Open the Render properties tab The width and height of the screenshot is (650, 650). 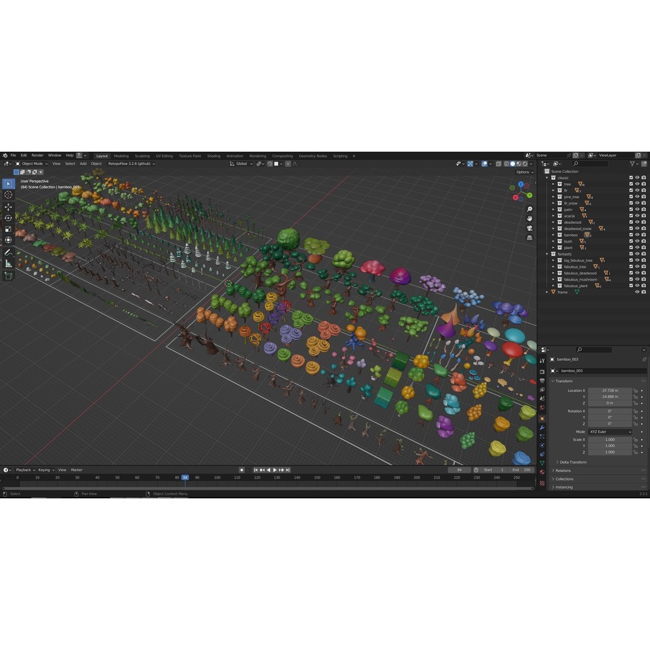tap(542, 372)
